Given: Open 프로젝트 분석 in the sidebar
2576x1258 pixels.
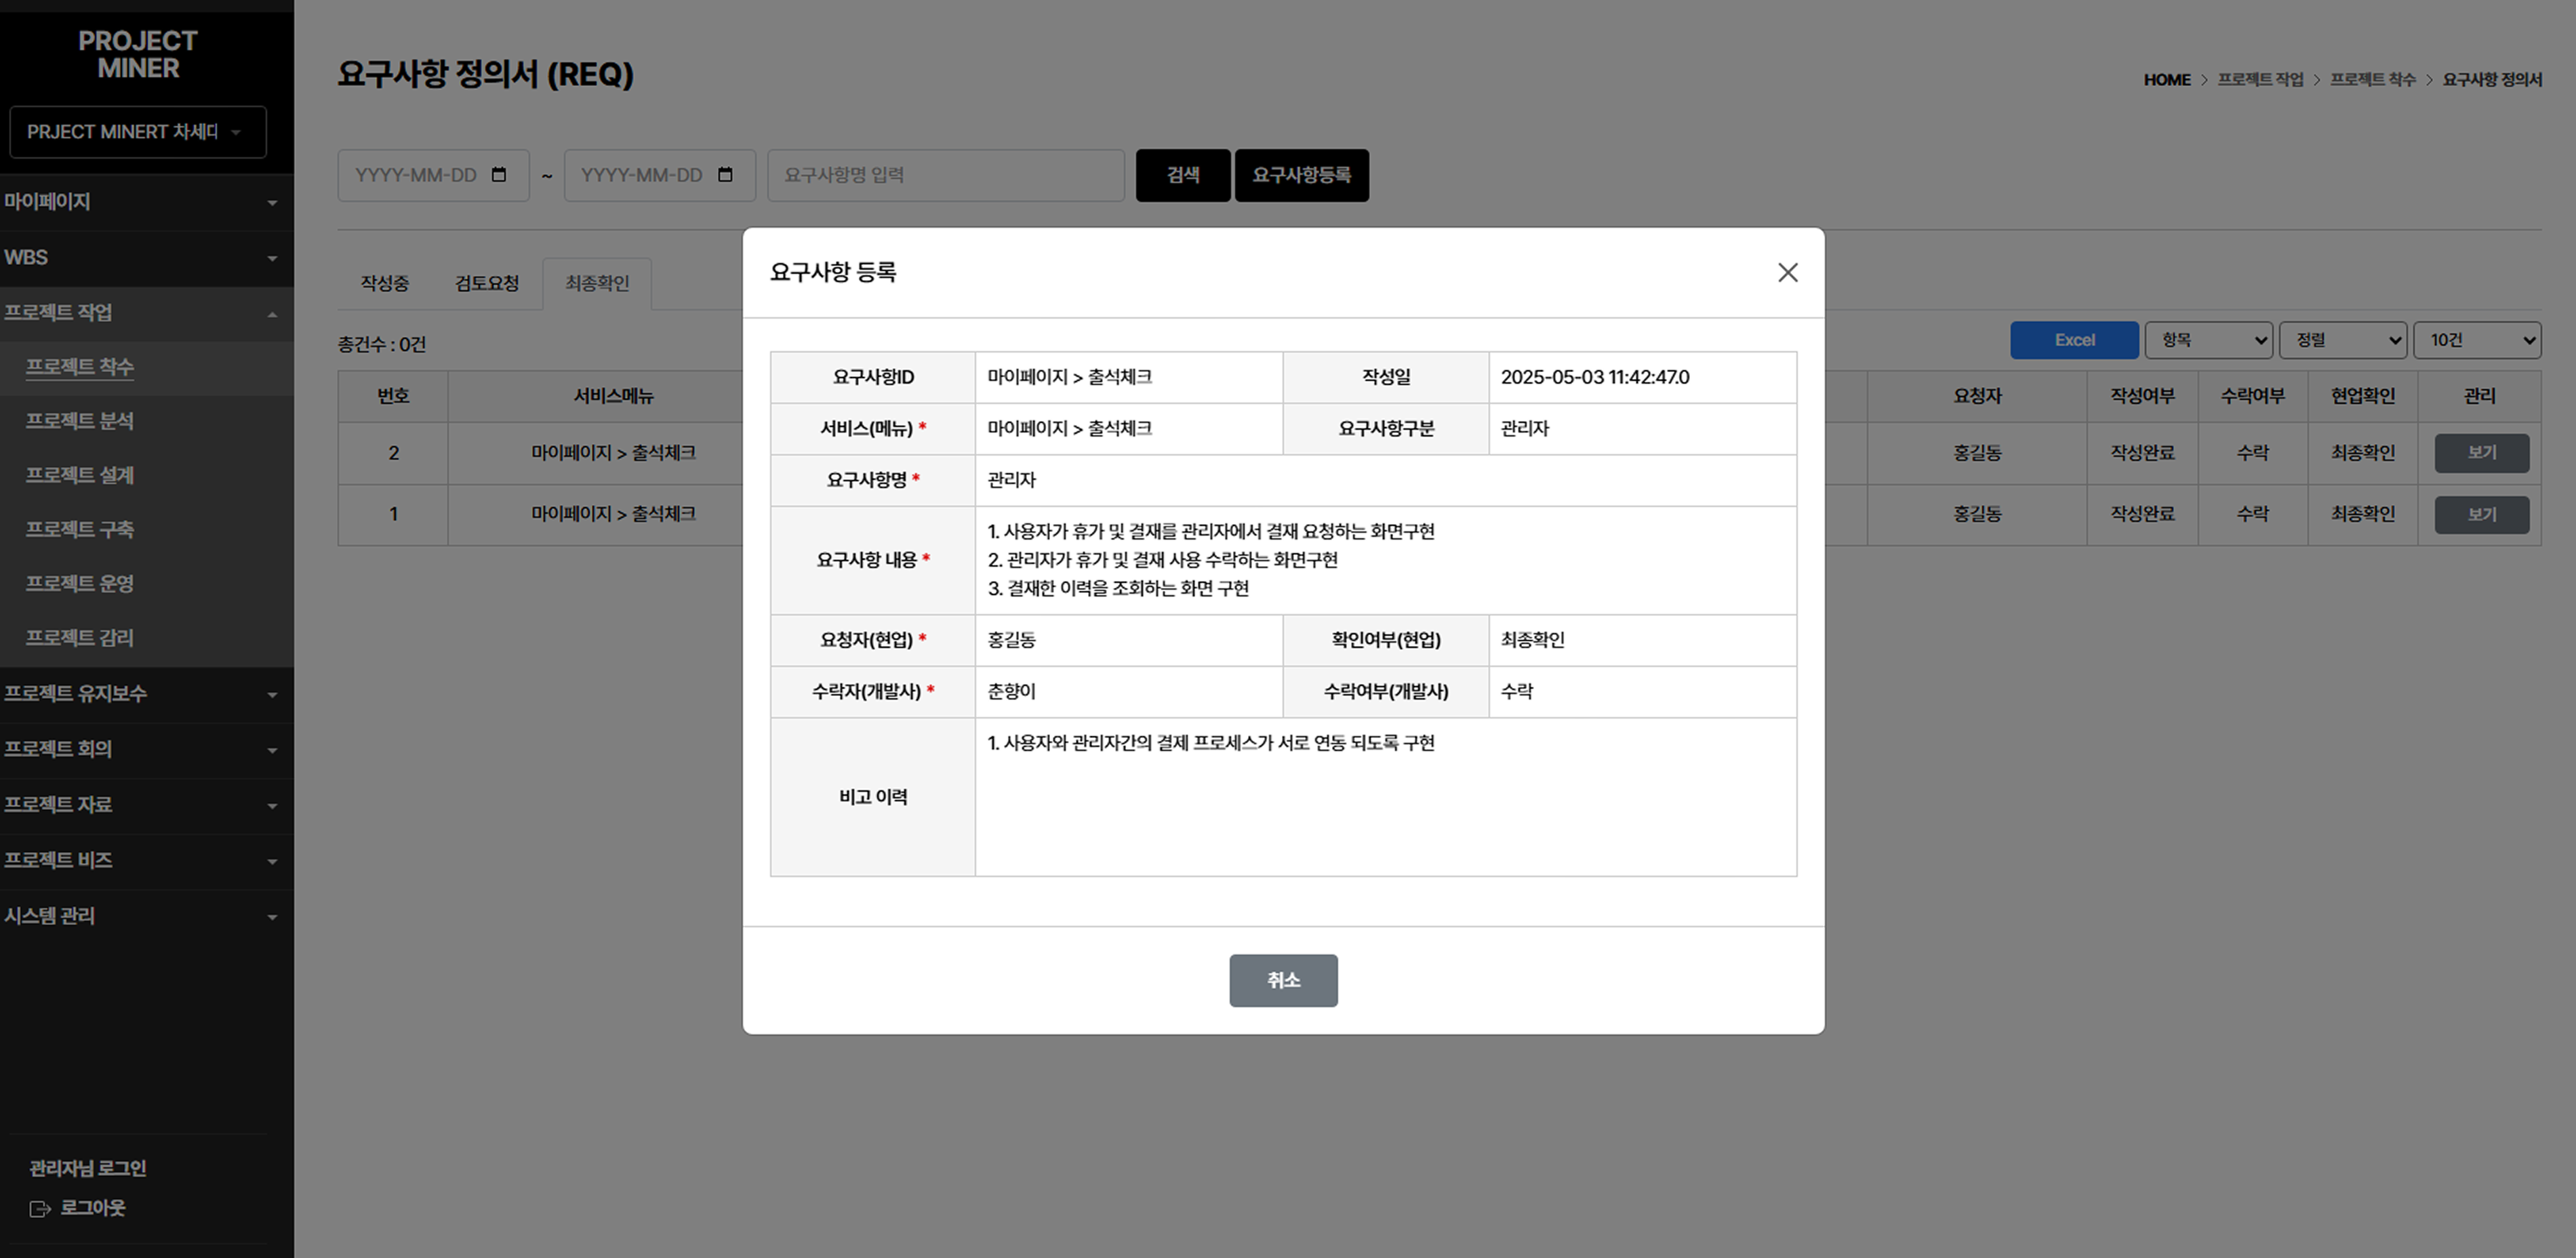Looking at the screenshot, I should 80,421.
